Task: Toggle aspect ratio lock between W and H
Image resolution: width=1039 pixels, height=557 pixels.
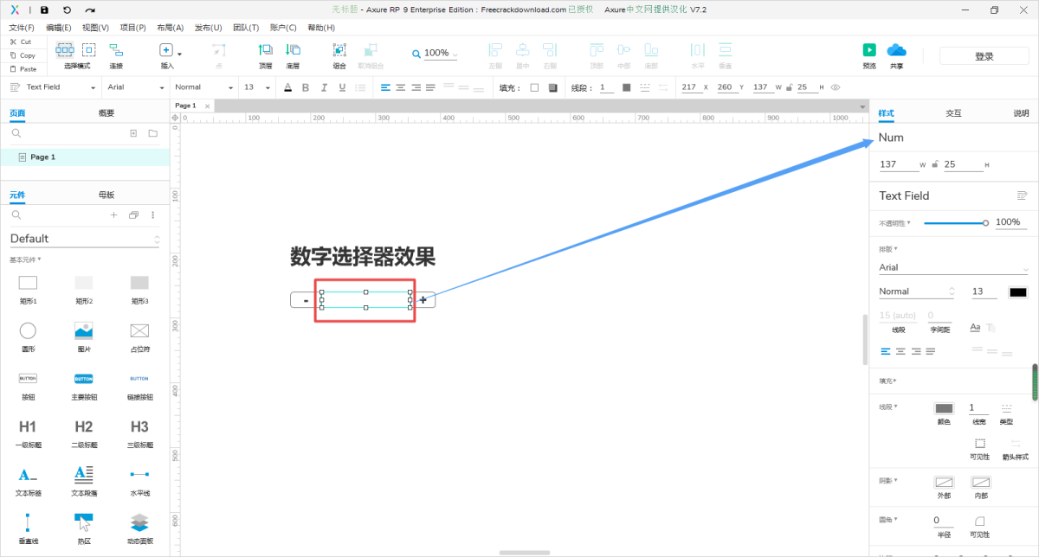Action: pyautogui.click(x=789, y=87)
